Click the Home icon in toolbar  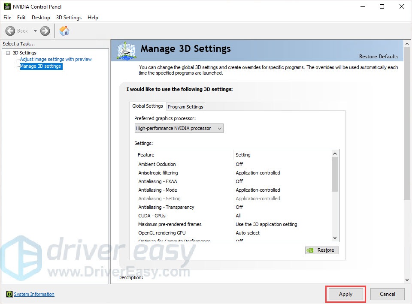[x=64, y=31]
